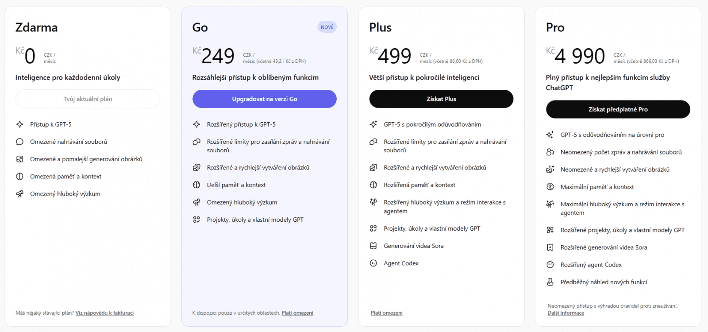This screenshot has width=708, height=332.
Task: Click the GPT-5 access icon in Zdarma plan
Action: [20, 124]
